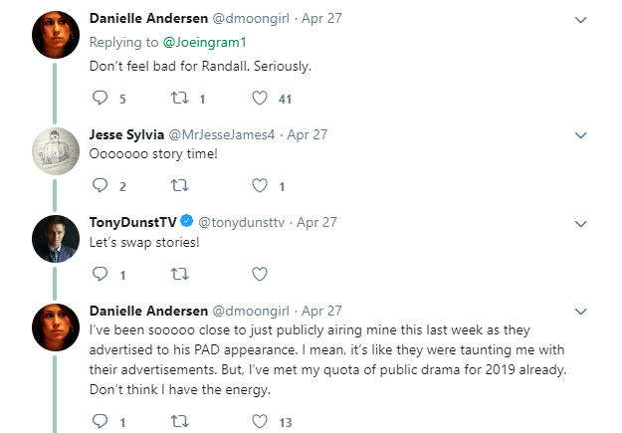Retweet TonyDunstTV's "Let's swap stories!" tweet
This screenshot has height=433, width=622.
[180, 274]
